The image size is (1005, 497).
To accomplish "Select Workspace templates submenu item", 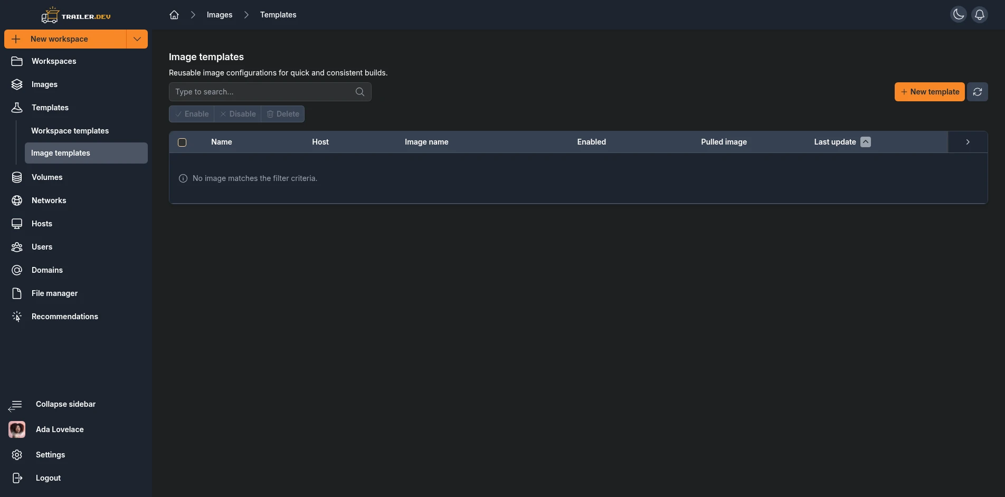I will pyautogui.click(x=86, y=131).
